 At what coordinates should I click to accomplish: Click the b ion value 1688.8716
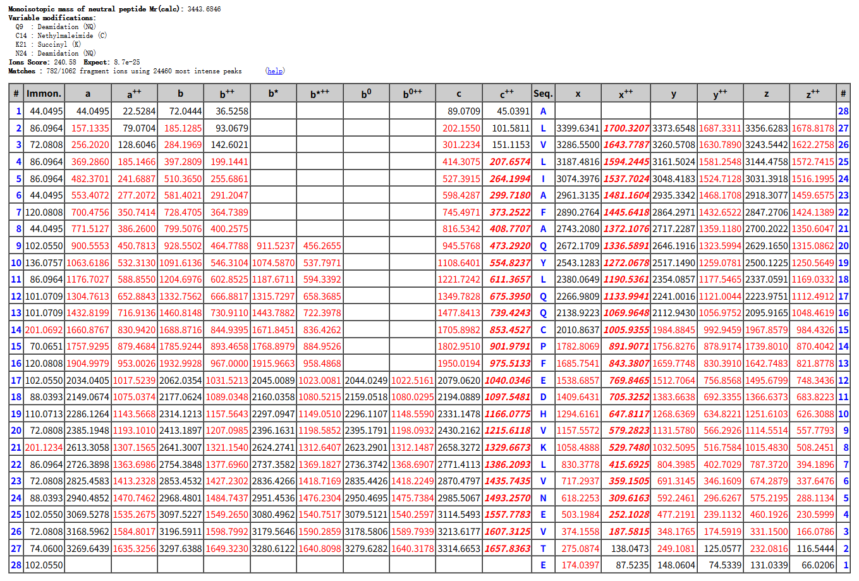coord(180,330)
